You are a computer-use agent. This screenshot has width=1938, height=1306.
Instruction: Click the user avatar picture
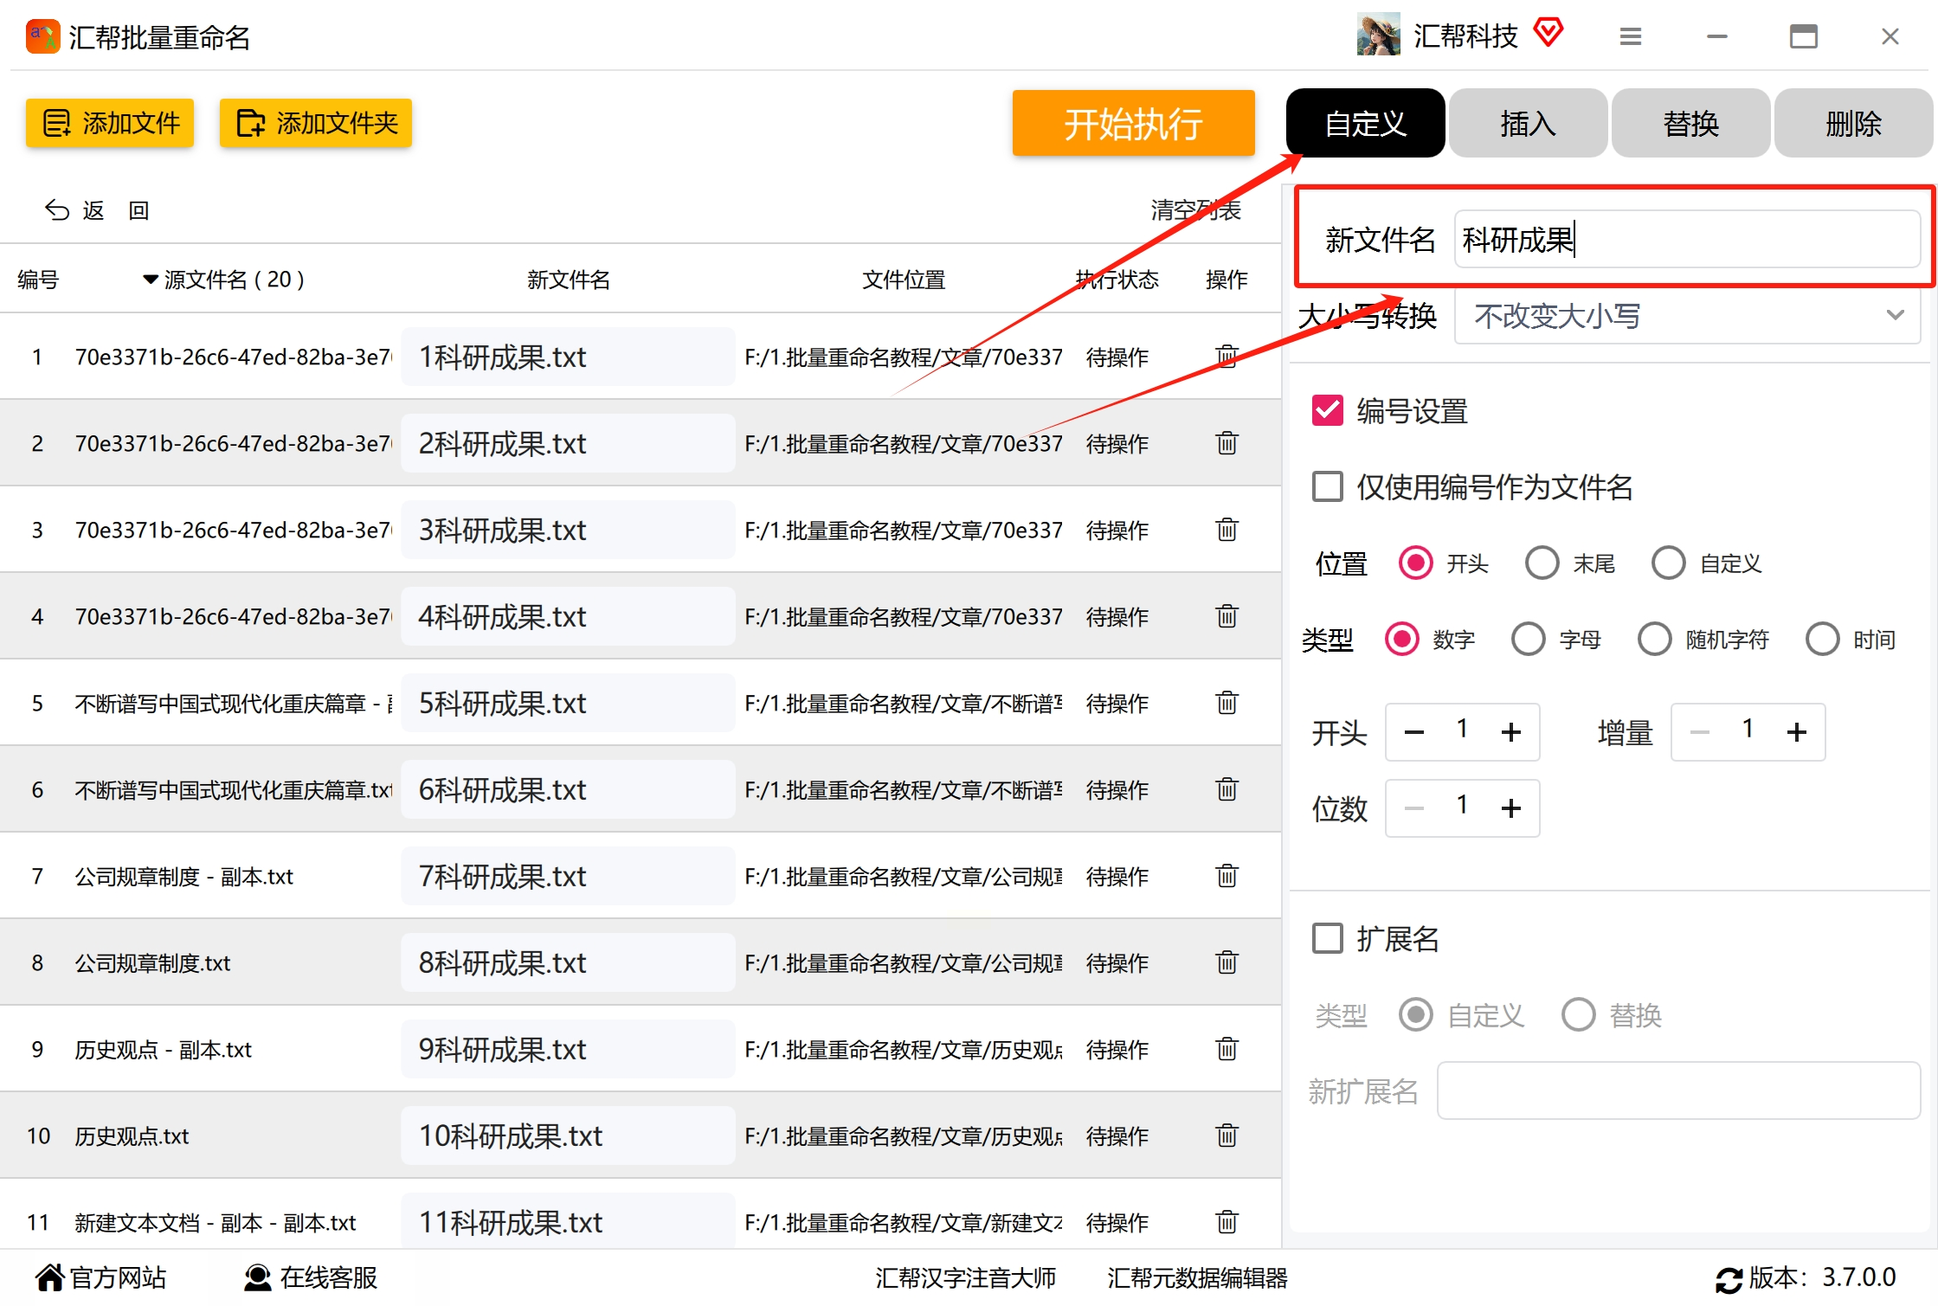pos(1378,35)
